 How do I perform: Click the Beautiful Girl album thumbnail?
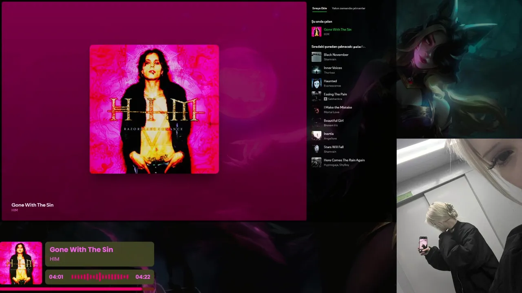point(316,123)
